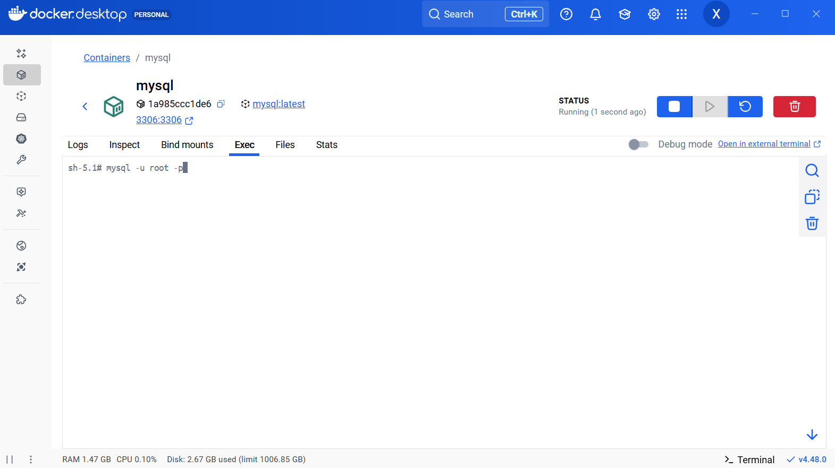The height and width of the screenshot is (468, 835).
Task: Navigate to the Containers breadcrumb
Action: click(107, 58)
